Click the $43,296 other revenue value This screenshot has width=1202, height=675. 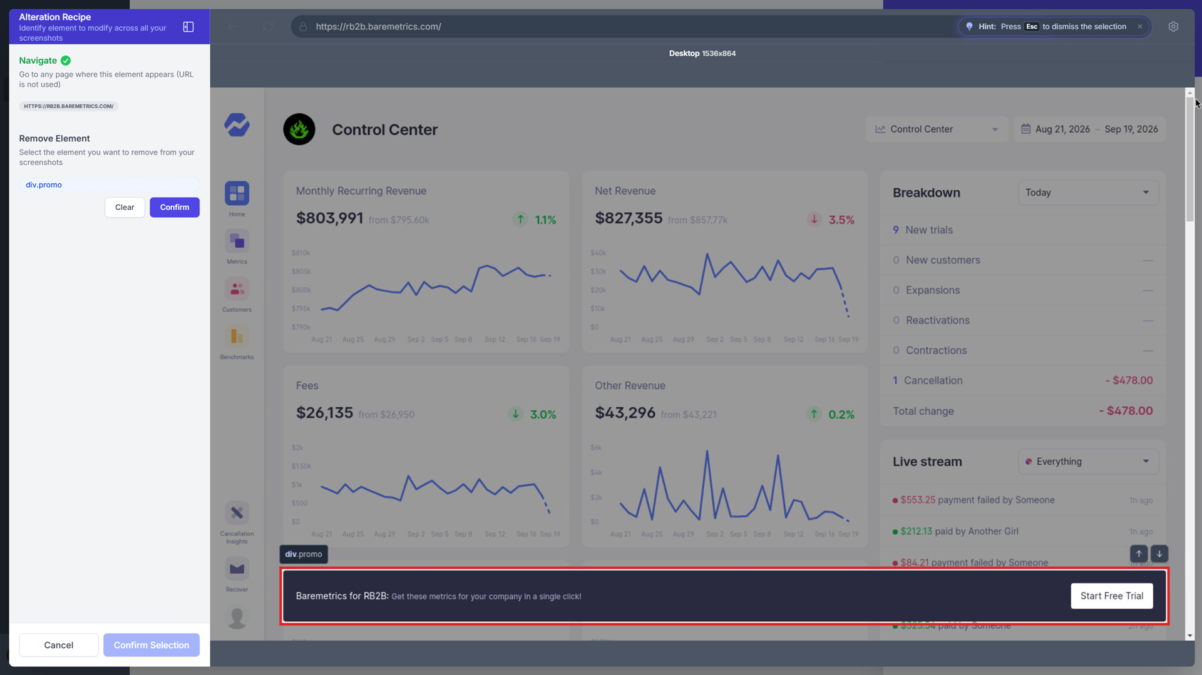click(x=625, y=413)
